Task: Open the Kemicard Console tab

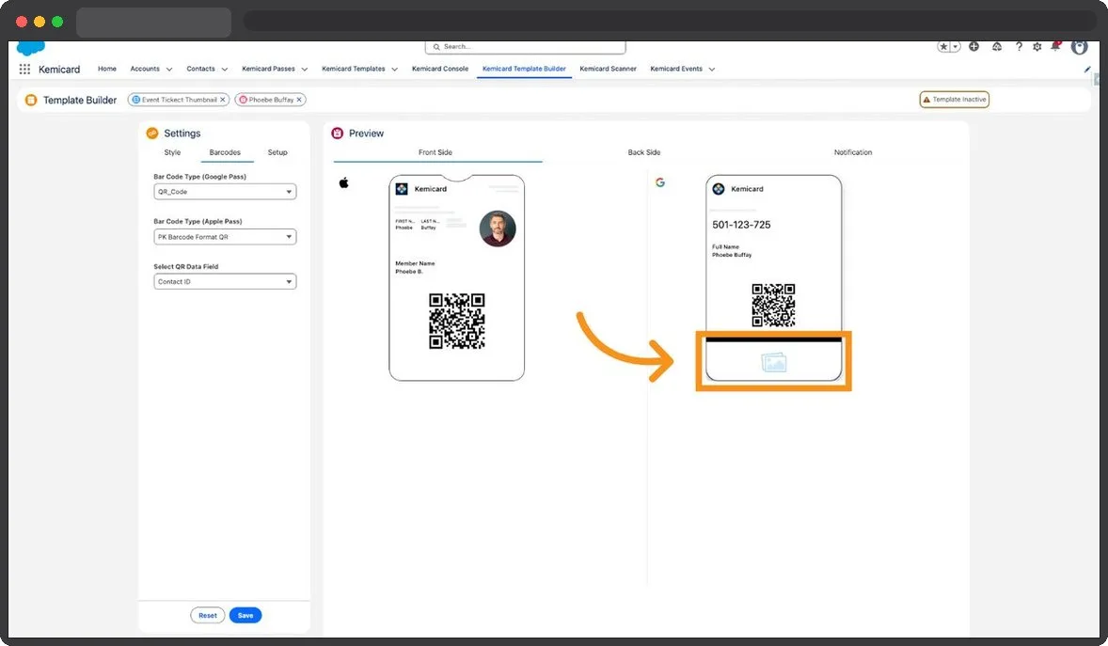Action: (x=440, y=69)
